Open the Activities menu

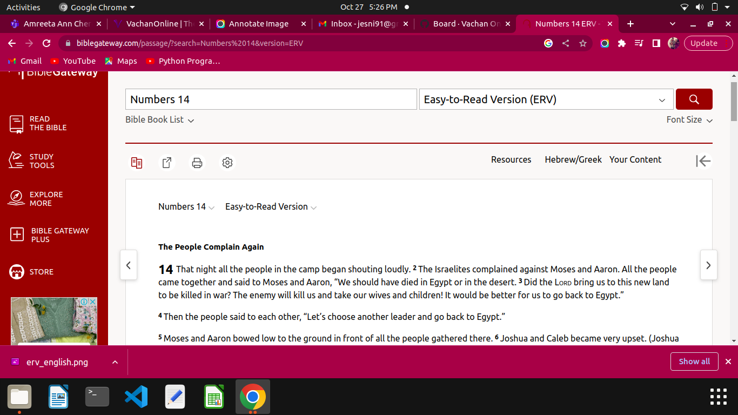(24, 7)
